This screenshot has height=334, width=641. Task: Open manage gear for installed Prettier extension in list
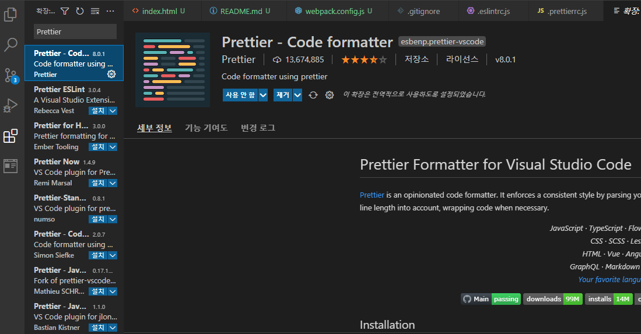(x=111, y=74)
